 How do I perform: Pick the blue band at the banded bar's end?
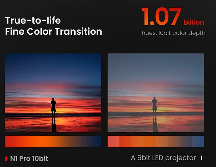(x=199, y=141)
